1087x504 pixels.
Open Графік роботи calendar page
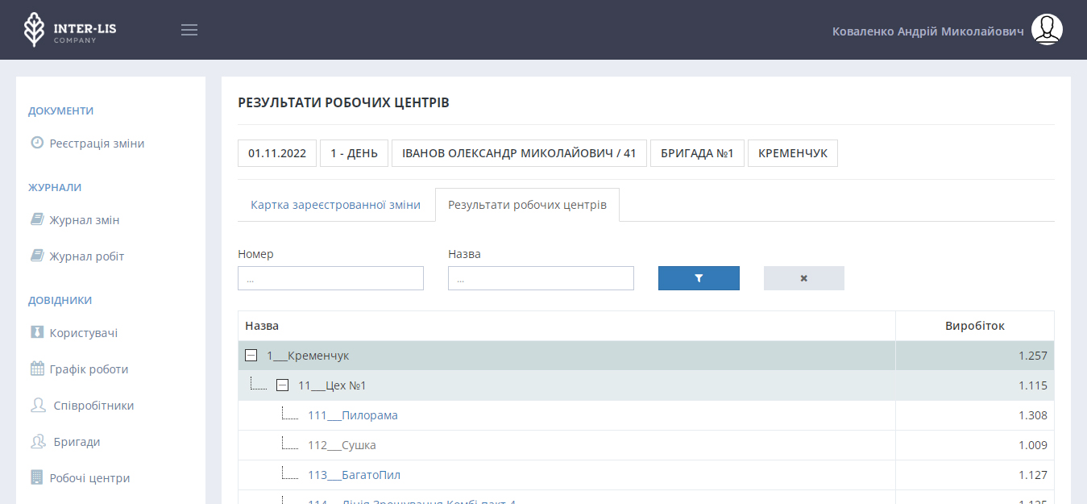89,369
